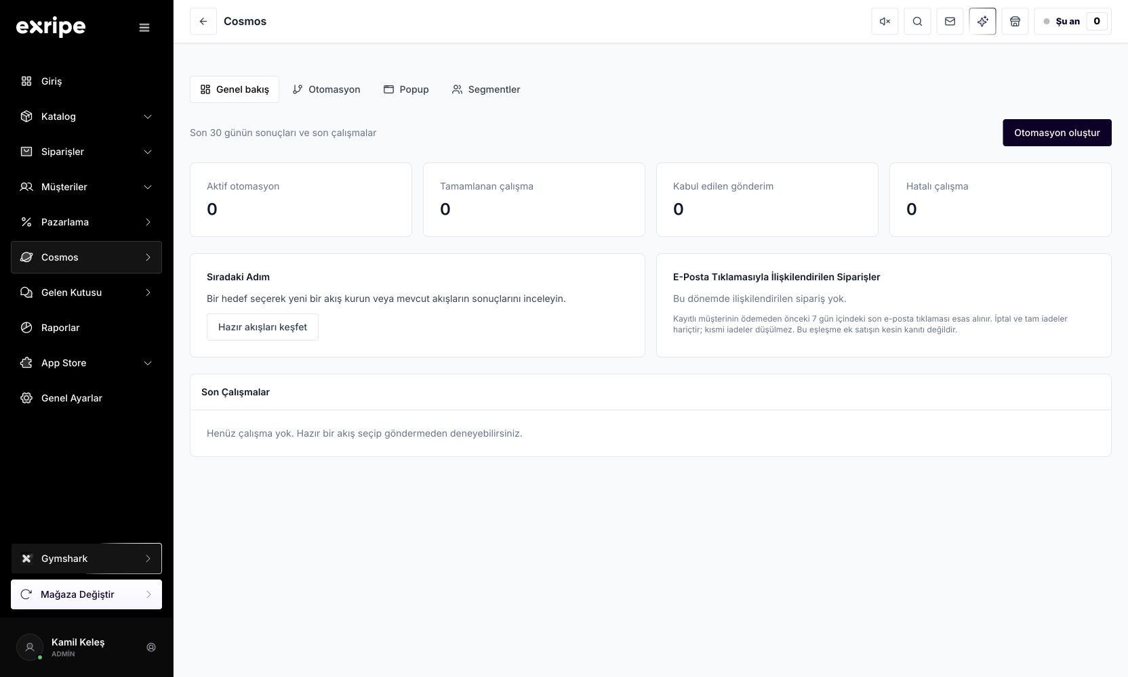Select the Genel bakış tab

point(235,89)
